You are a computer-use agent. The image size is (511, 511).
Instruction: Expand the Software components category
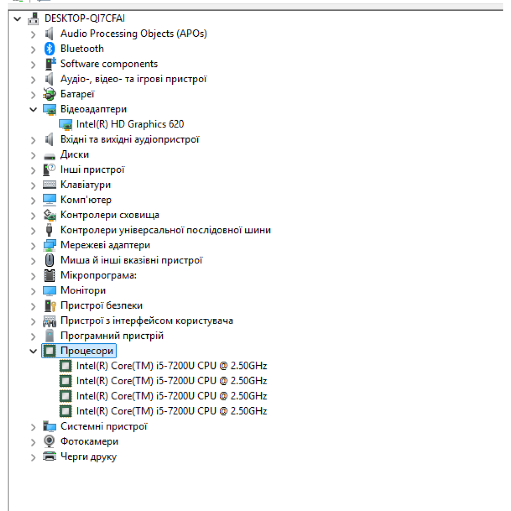33,64
